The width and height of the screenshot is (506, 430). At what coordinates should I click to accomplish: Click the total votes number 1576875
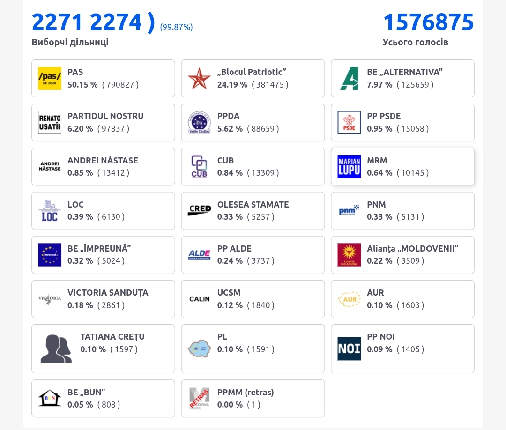(428, 22)
